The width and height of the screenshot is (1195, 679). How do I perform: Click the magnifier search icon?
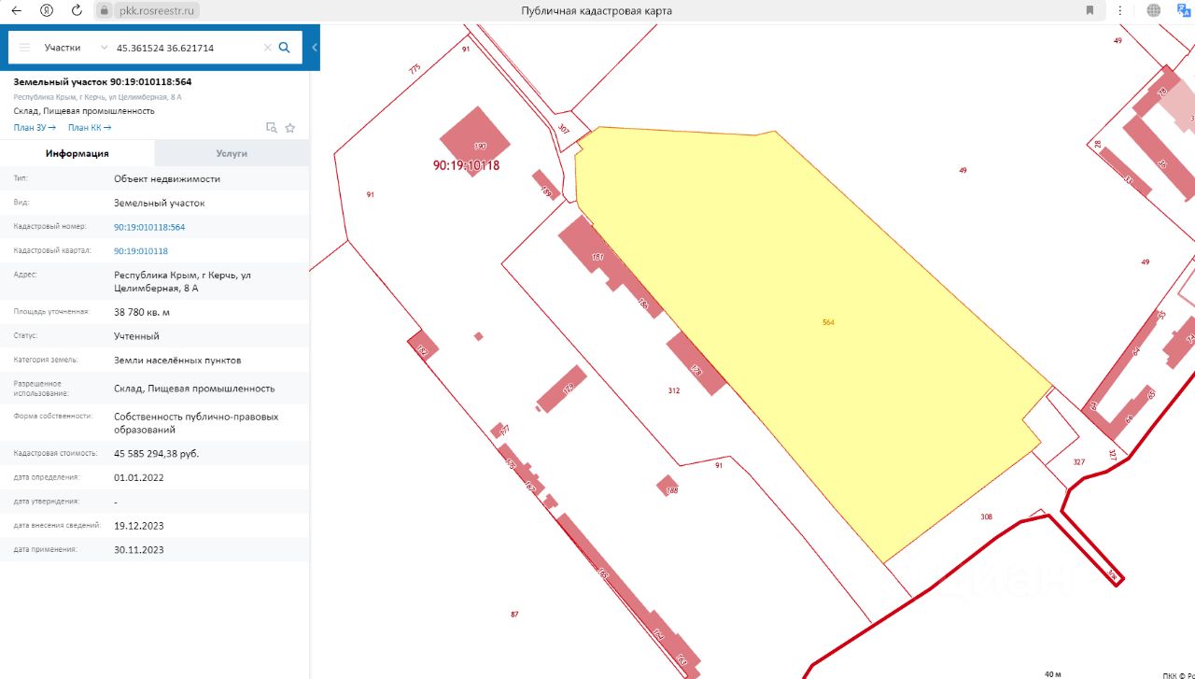coord(285,48)
